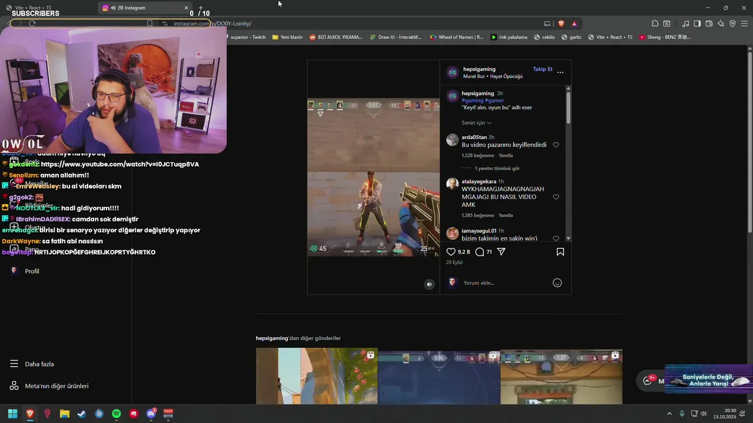Screen dimensions: 753x423
Task: Open the clock showing 20:30
Action: point(724,414)
